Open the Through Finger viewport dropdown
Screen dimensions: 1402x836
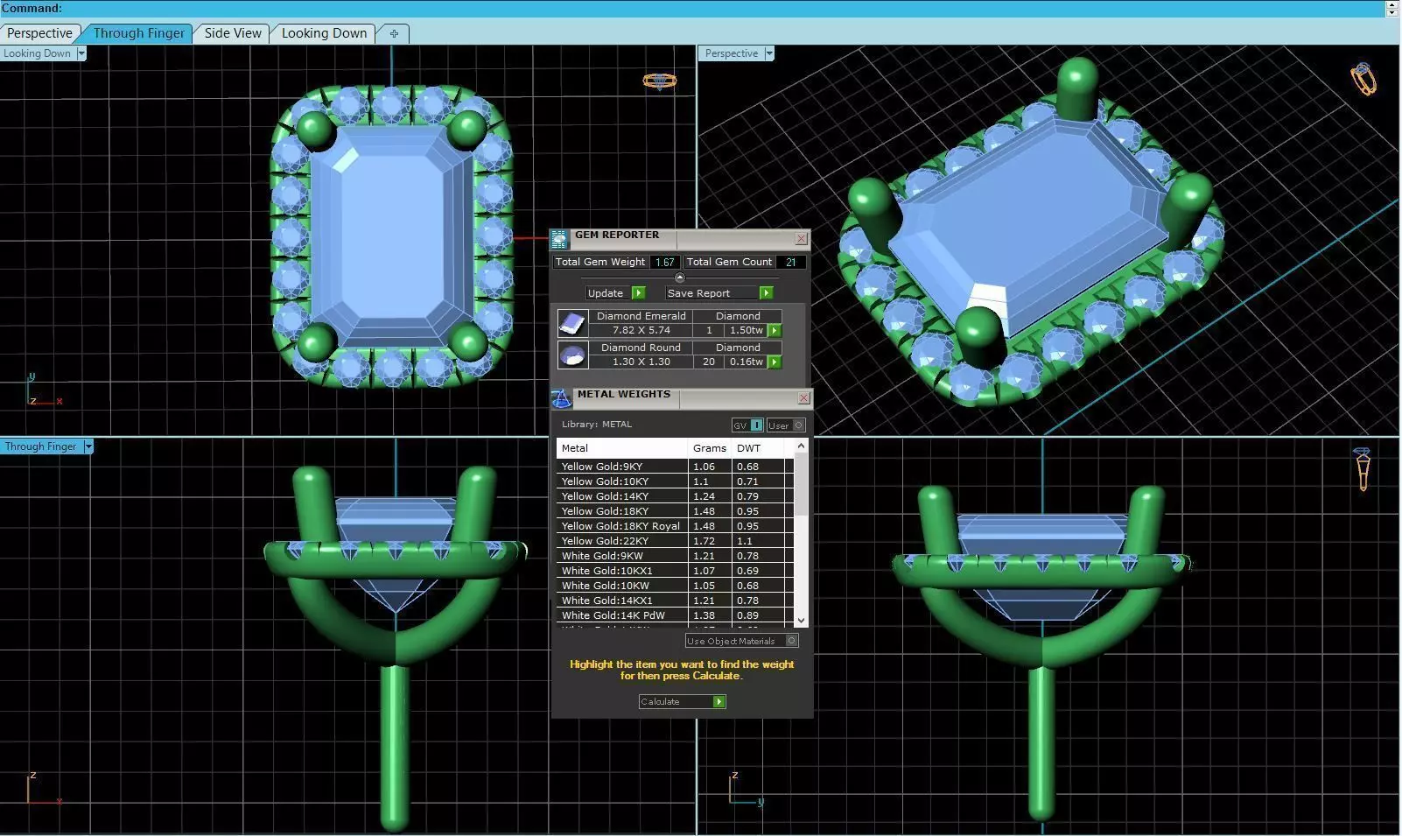pyautogui.click(x=88, y=446)
